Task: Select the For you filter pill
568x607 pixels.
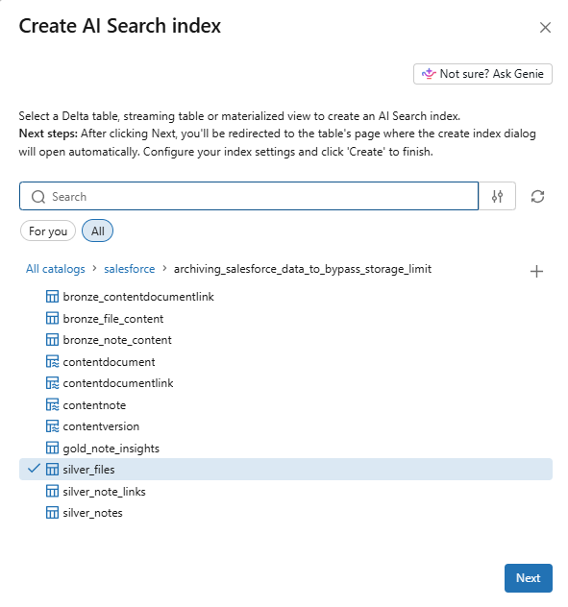Action: pos(48,231)
